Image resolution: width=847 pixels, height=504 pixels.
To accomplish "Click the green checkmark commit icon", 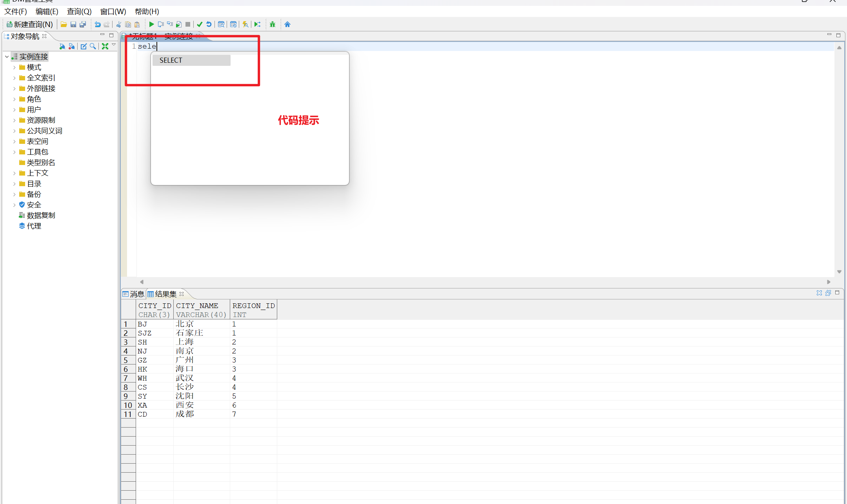I will (200, 24).
